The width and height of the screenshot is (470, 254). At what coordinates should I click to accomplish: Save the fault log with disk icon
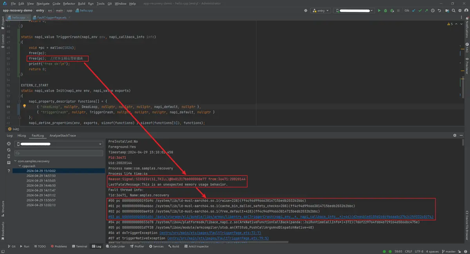click(9, 163)
